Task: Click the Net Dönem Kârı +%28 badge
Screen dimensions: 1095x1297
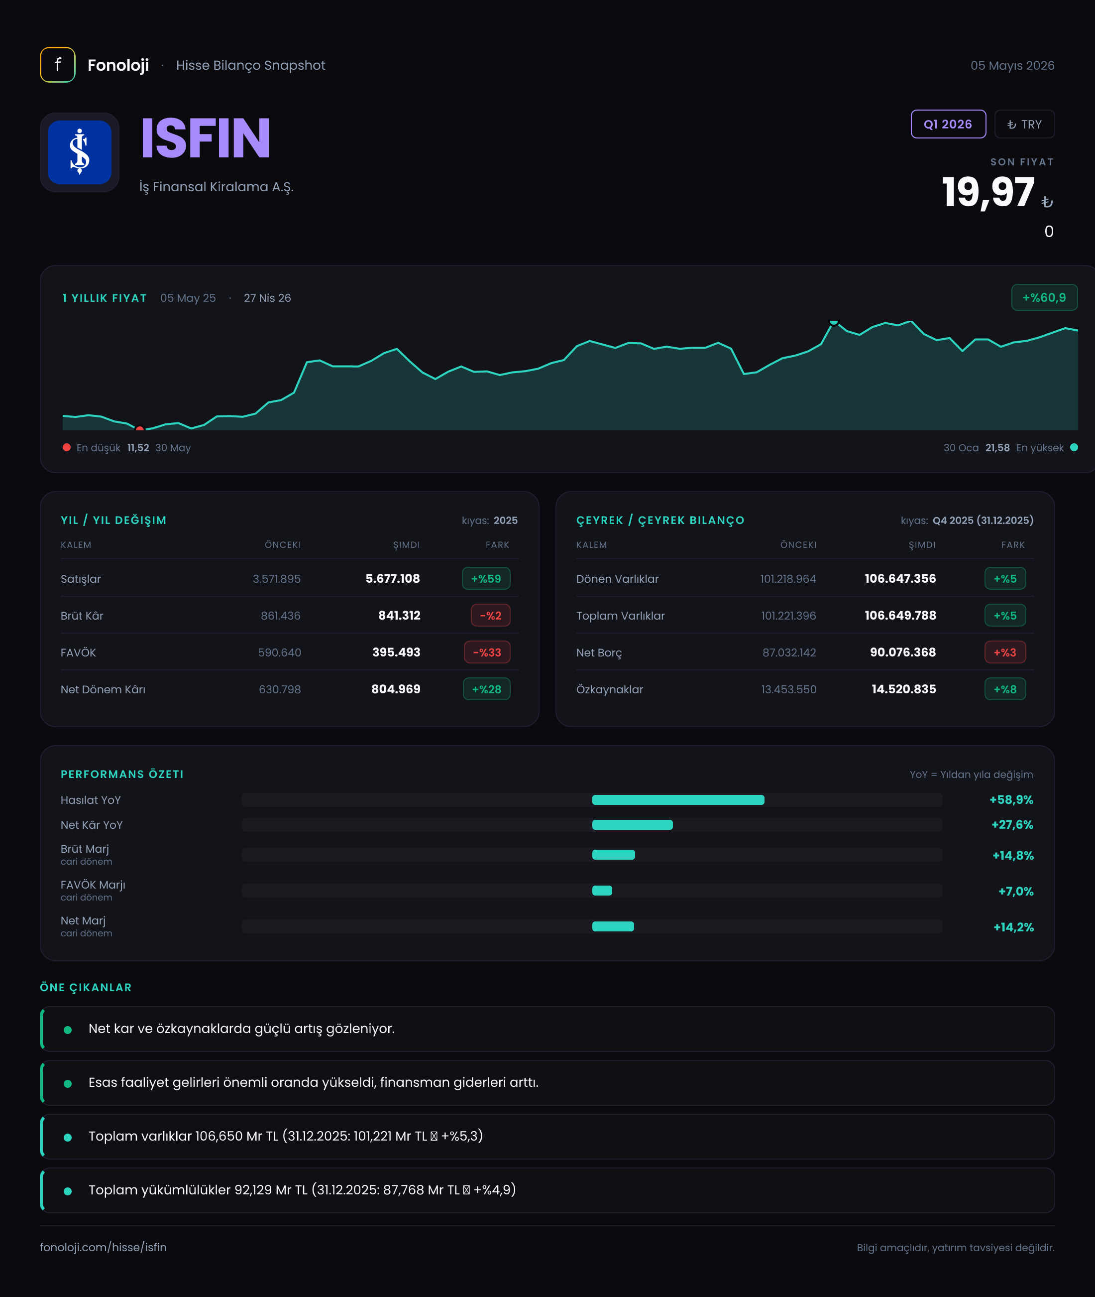Action: click(x=487, y=689)
